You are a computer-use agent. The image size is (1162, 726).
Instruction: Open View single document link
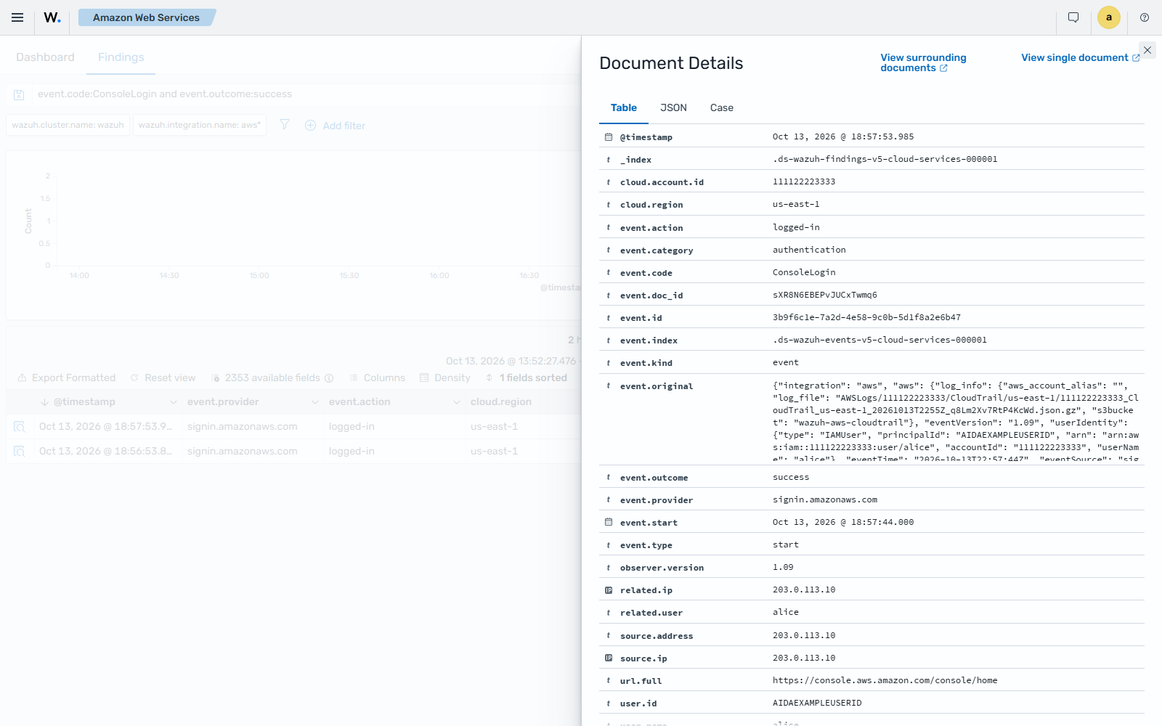pos(1081,57)
